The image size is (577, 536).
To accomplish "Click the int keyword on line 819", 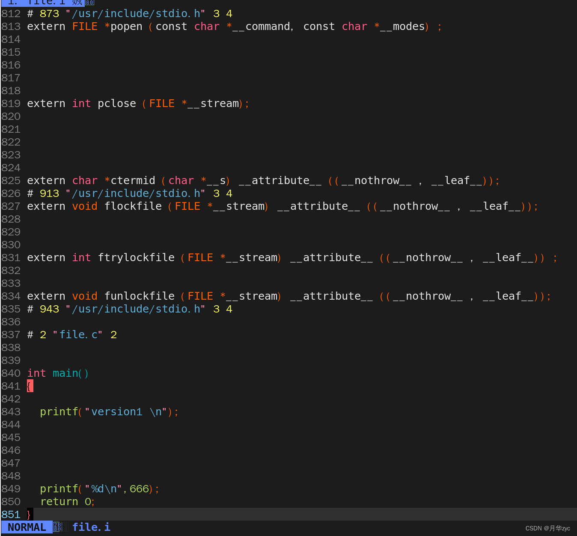I will (x=81, y=104).
